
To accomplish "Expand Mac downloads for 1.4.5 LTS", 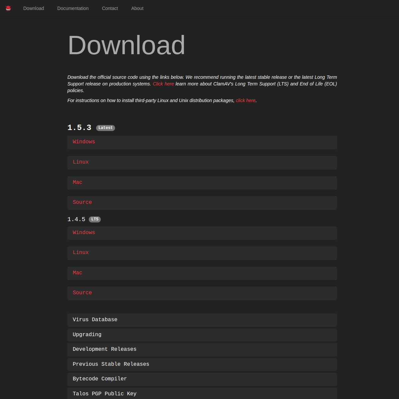I will click(202, 273).
